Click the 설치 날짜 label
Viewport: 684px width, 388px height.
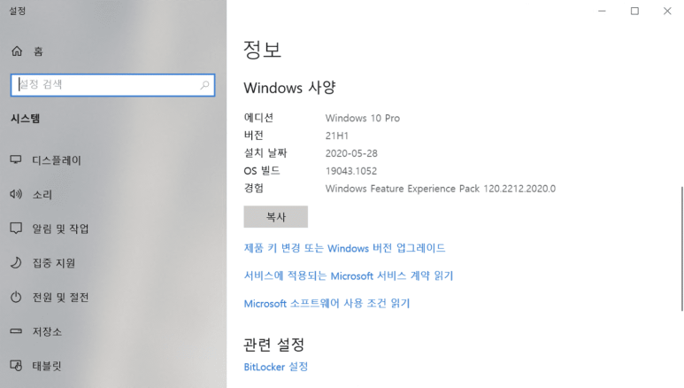(x=265, y=153)
